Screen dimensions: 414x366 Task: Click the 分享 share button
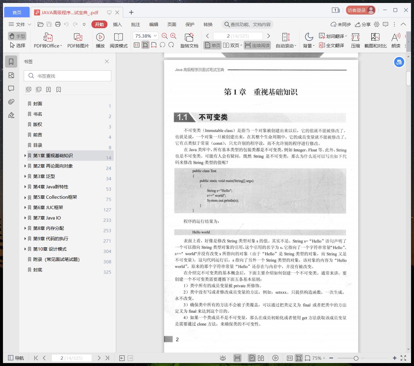point(363,24)
